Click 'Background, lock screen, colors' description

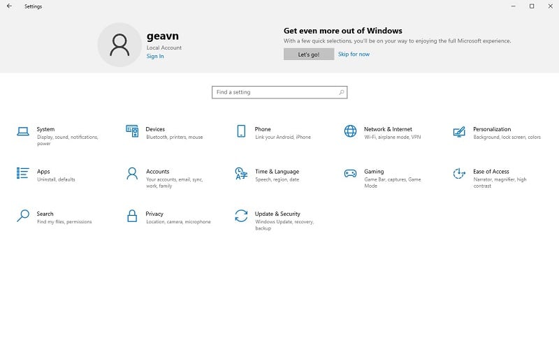pos(507,137)
